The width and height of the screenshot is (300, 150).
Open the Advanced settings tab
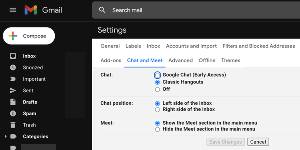click(x=180, y=60)
